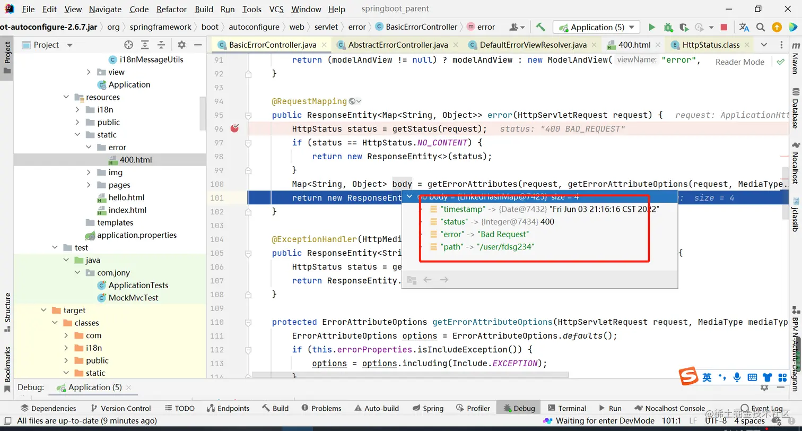Viewport: 802px width, 431px height.
Task: Start debugging with the bug icon
Action: 668,27
